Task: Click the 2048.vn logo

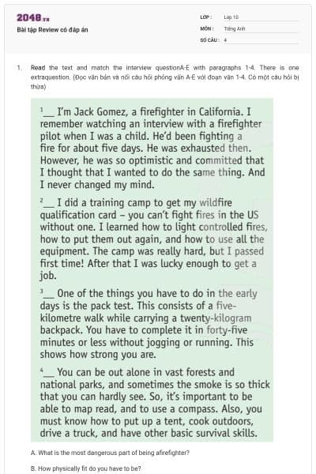Action: click(33, 18)
